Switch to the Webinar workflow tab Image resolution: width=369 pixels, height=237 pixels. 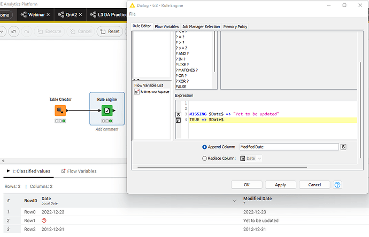tap(35, 14)
